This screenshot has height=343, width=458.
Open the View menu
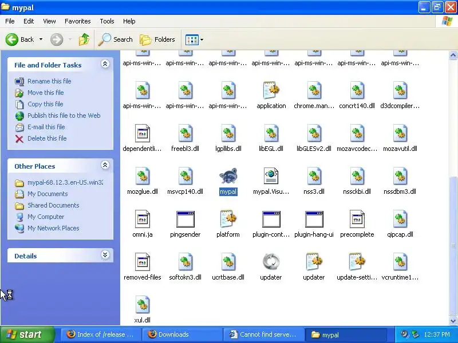[49, 21]
